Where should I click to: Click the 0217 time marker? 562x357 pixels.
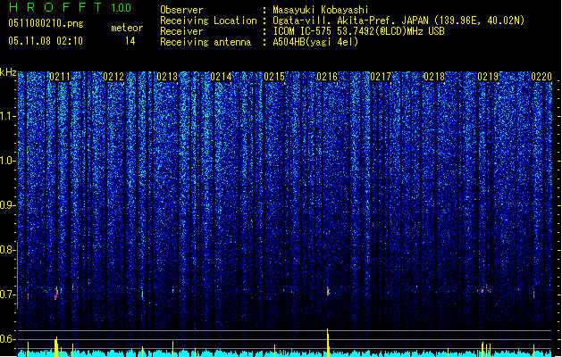[381, 77]
